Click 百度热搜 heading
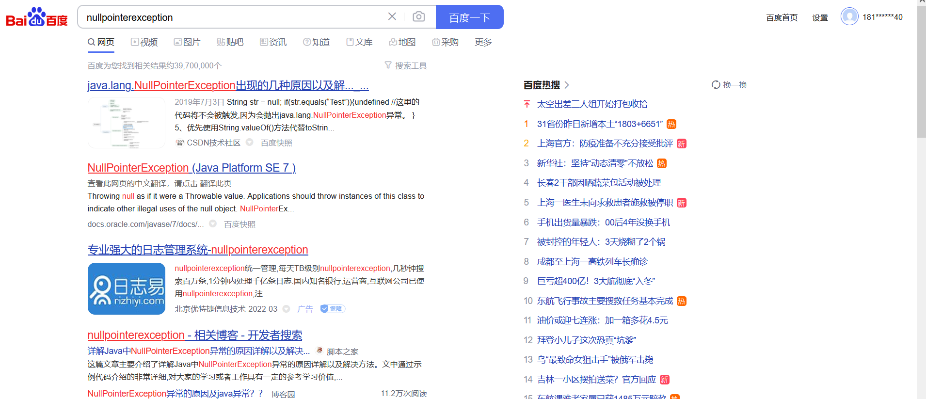 [x=542, y=85]
